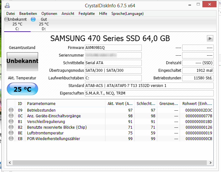The height and width of the screenshot is (172, 221).
Task: Click the Schnittstelle field Serial ATA
Action: coord(113,63)
